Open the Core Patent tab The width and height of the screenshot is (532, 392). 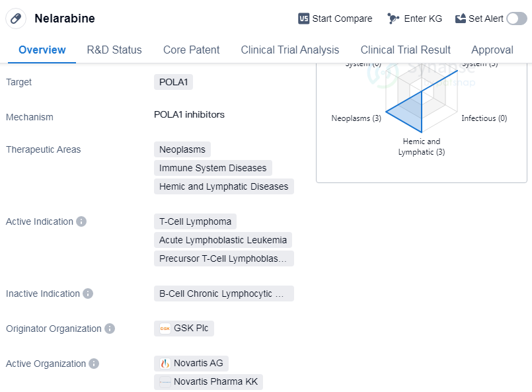[191, 50]
